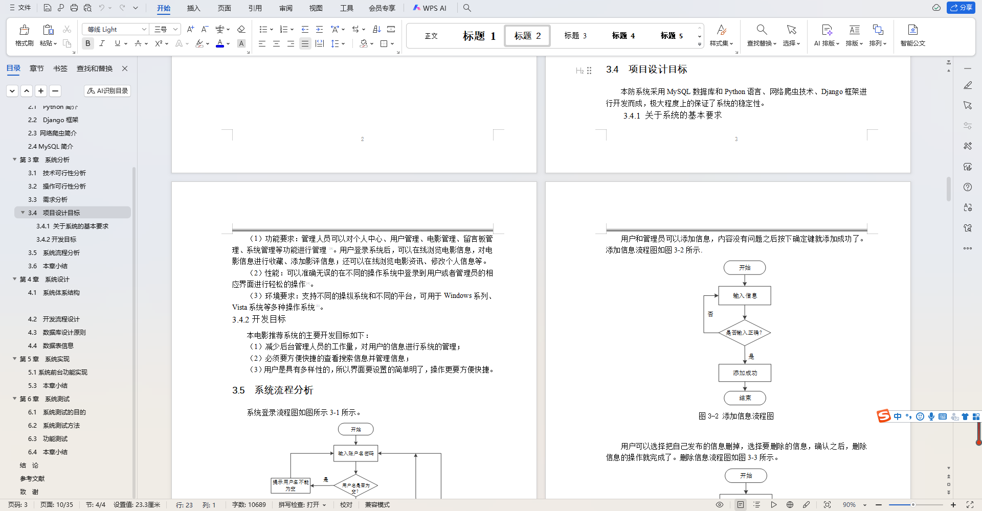Click the 分享 share button

(961, 8)
